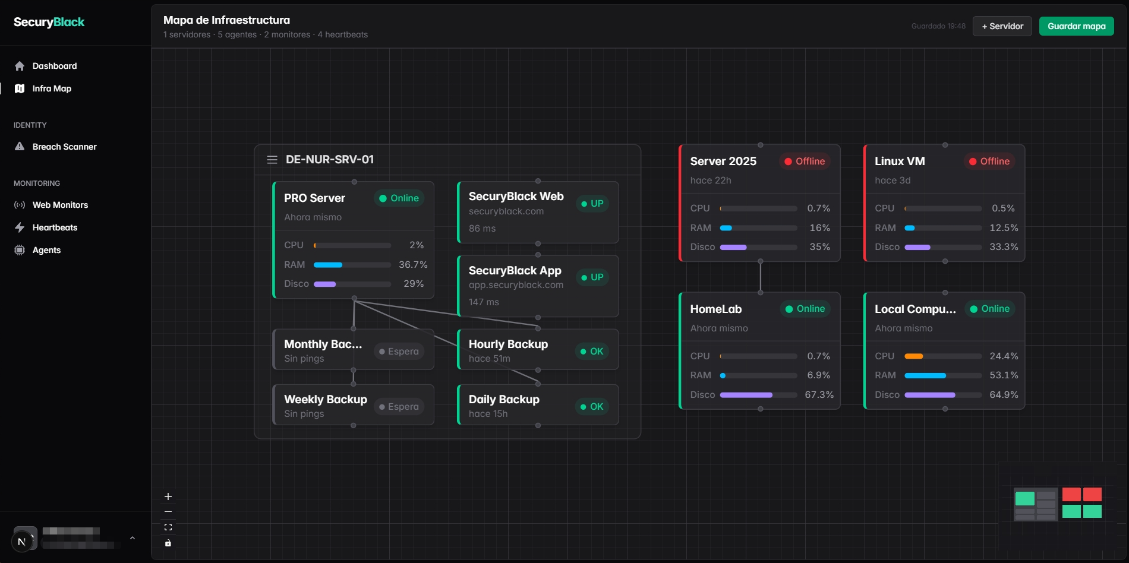Click the securyblack.com URL text
This screenshot has height=563, width=1129.
point(506,211)
